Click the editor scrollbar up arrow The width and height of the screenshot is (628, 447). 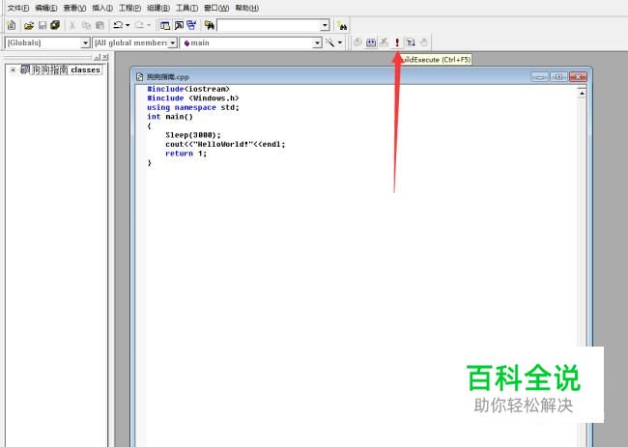click(582, 94)
